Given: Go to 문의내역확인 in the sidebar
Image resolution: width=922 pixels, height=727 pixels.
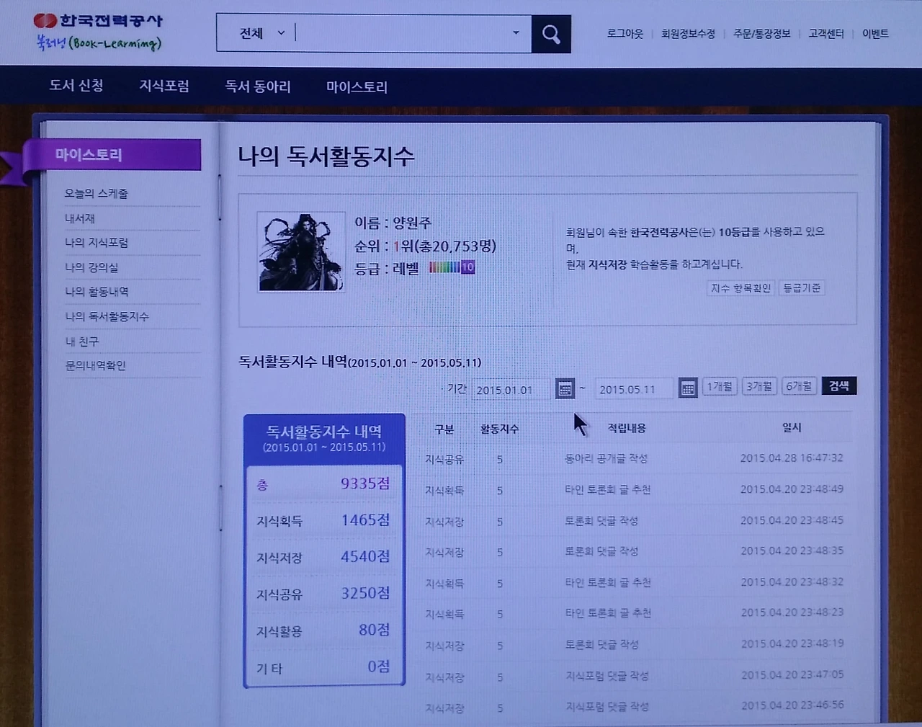Looking at the screenshot, I should click(x=95, y=366).
